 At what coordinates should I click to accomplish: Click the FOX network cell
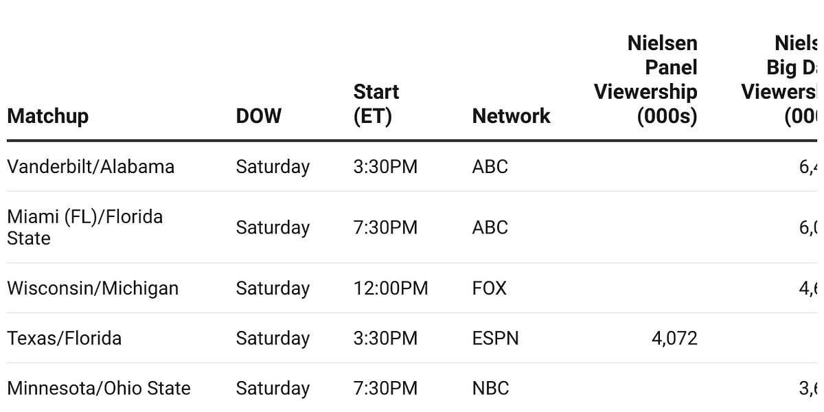(489, 288)
